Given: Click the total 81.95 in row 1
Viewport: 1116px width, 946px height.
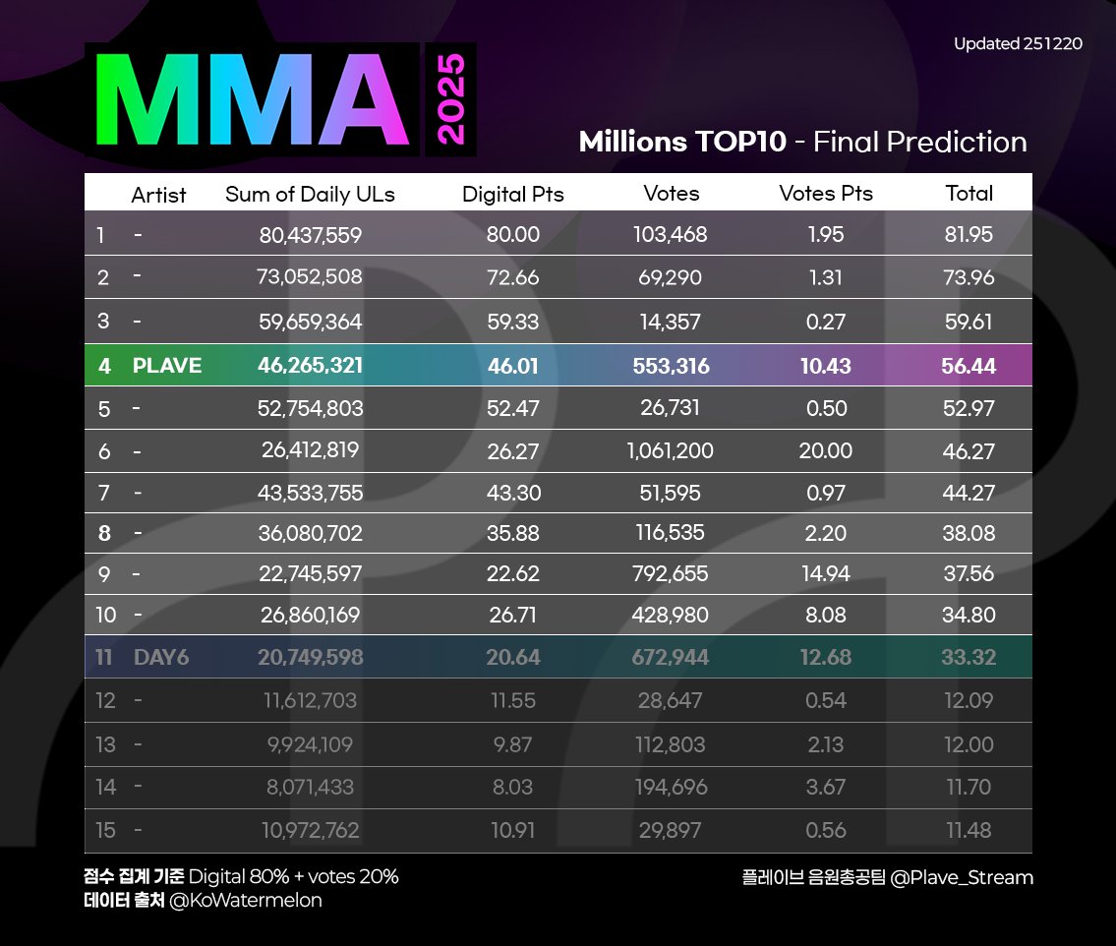Looking at the screenshot, I should tap(969, 234).
